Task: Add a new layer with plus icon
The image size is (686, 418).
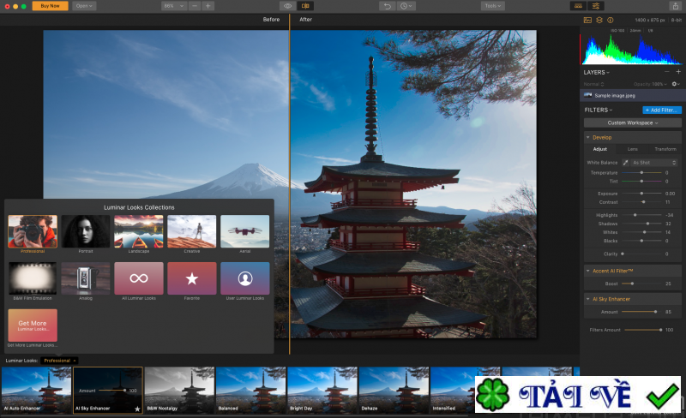Action: pos(678,72)
